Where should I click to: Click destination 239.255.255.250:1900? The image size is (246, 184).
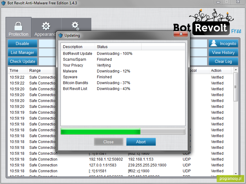point(147,165)
